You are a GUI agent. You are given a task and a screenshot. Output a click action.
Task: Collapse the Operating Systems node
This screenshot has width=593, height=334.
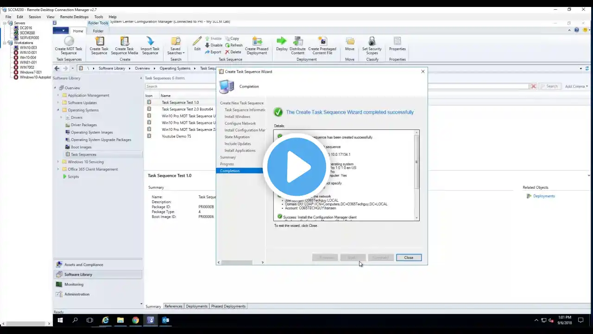(x=58, y=110)
